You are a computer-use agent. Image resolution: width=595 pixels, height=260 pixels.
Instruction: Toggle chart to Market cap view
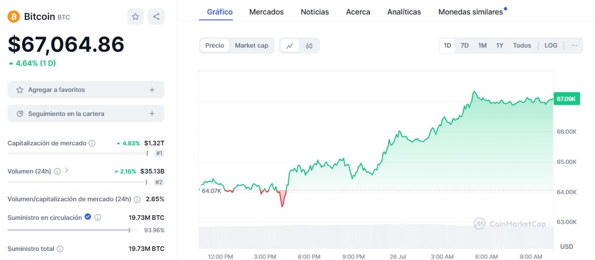point(251,46)
